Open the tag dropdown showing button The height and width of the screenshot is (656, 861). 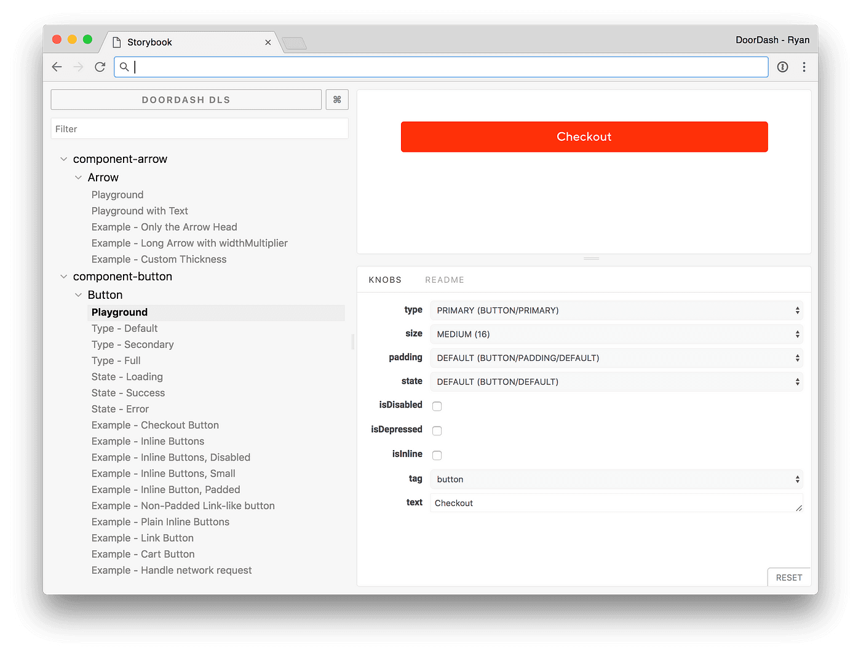(x=617, y=480)
